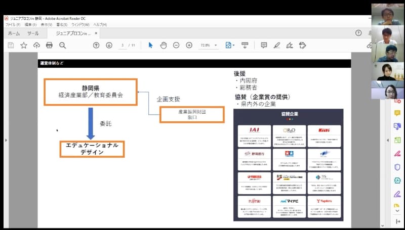Switch to the hand pan tool
The width and height of the screenshot is (405, 230).
tap(163, 45)
